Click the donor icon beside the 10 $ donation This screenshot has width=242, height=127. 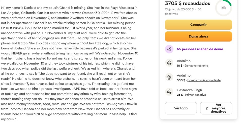pyautogui.click(x=169, y=63)
